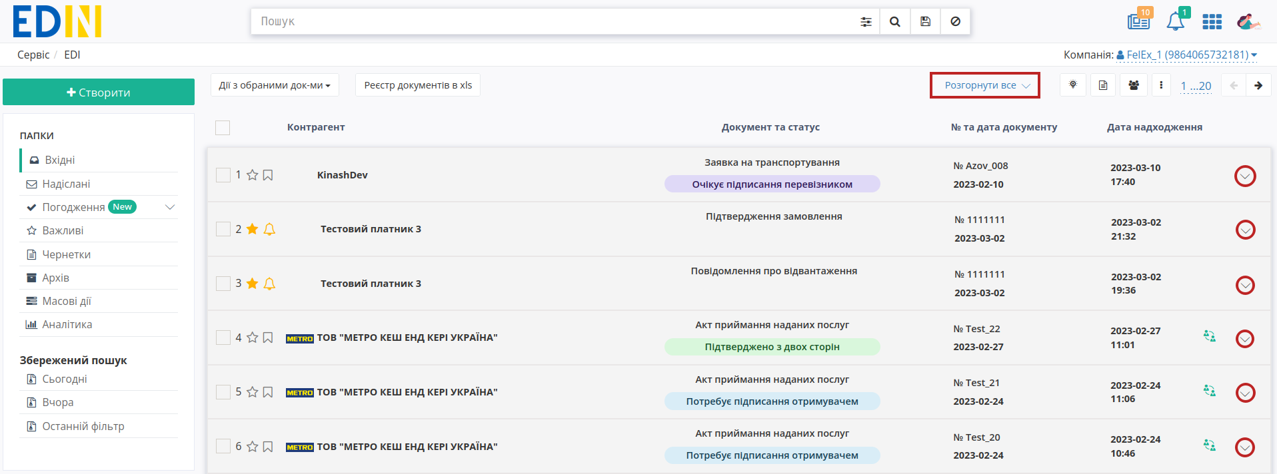Toggle the select-all header checkbox
The image size is (1277, 474).
click(x=223, y=128)
